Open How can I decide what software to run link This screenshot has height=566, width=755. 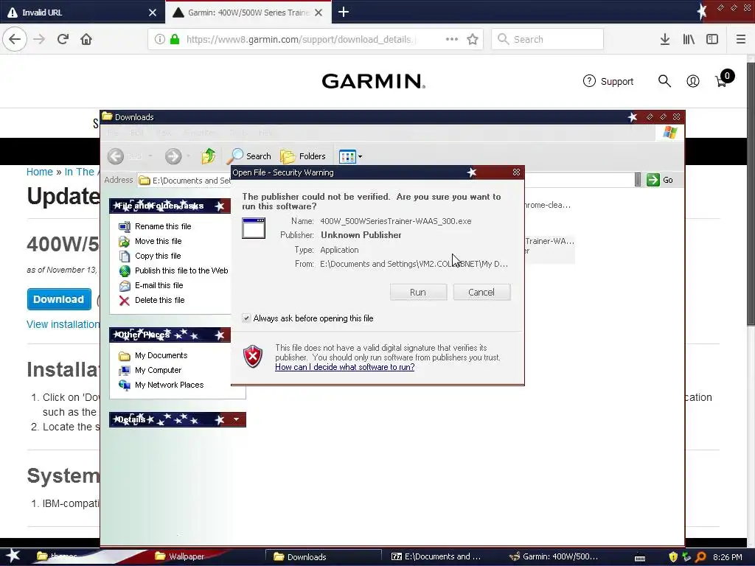pos(345,367)
